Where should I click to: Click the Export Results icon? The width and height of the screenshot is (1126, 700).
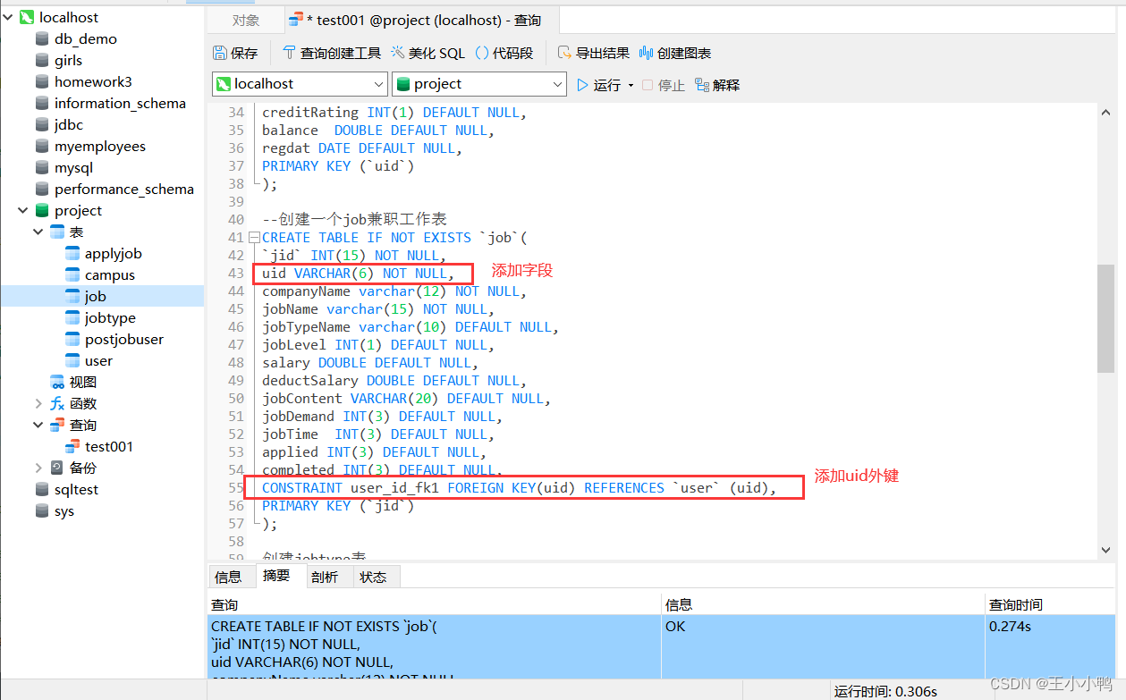tap(564, 54)
